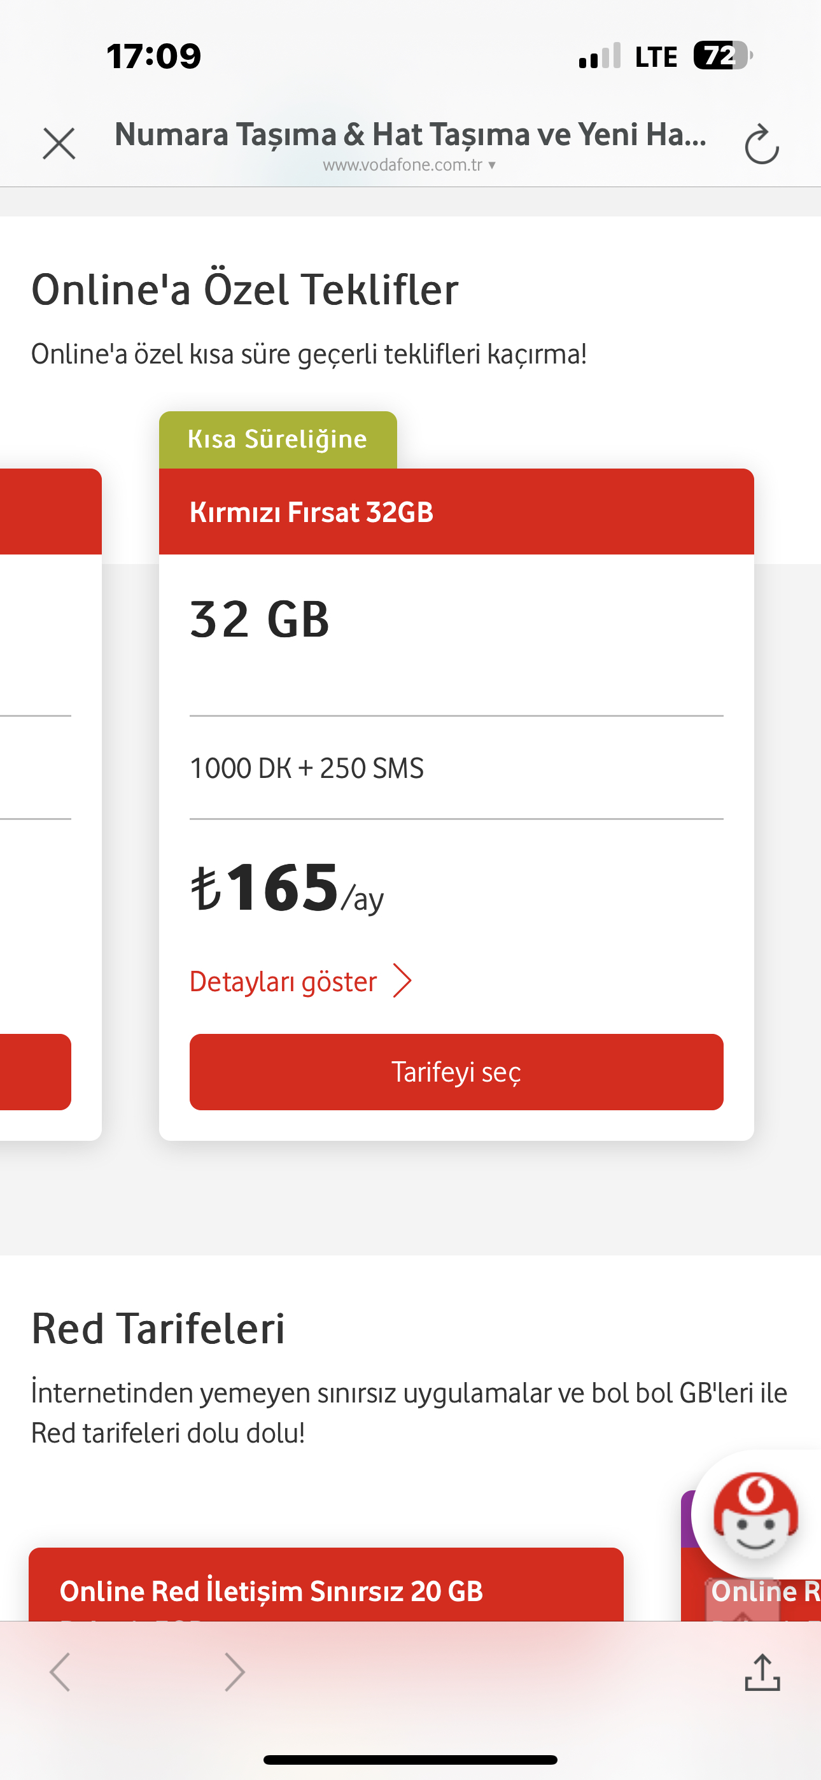Image resolution: width=821 pixels, height=1780 pixels.
Task: Open Detayları göster link
Action: (283, 981)
